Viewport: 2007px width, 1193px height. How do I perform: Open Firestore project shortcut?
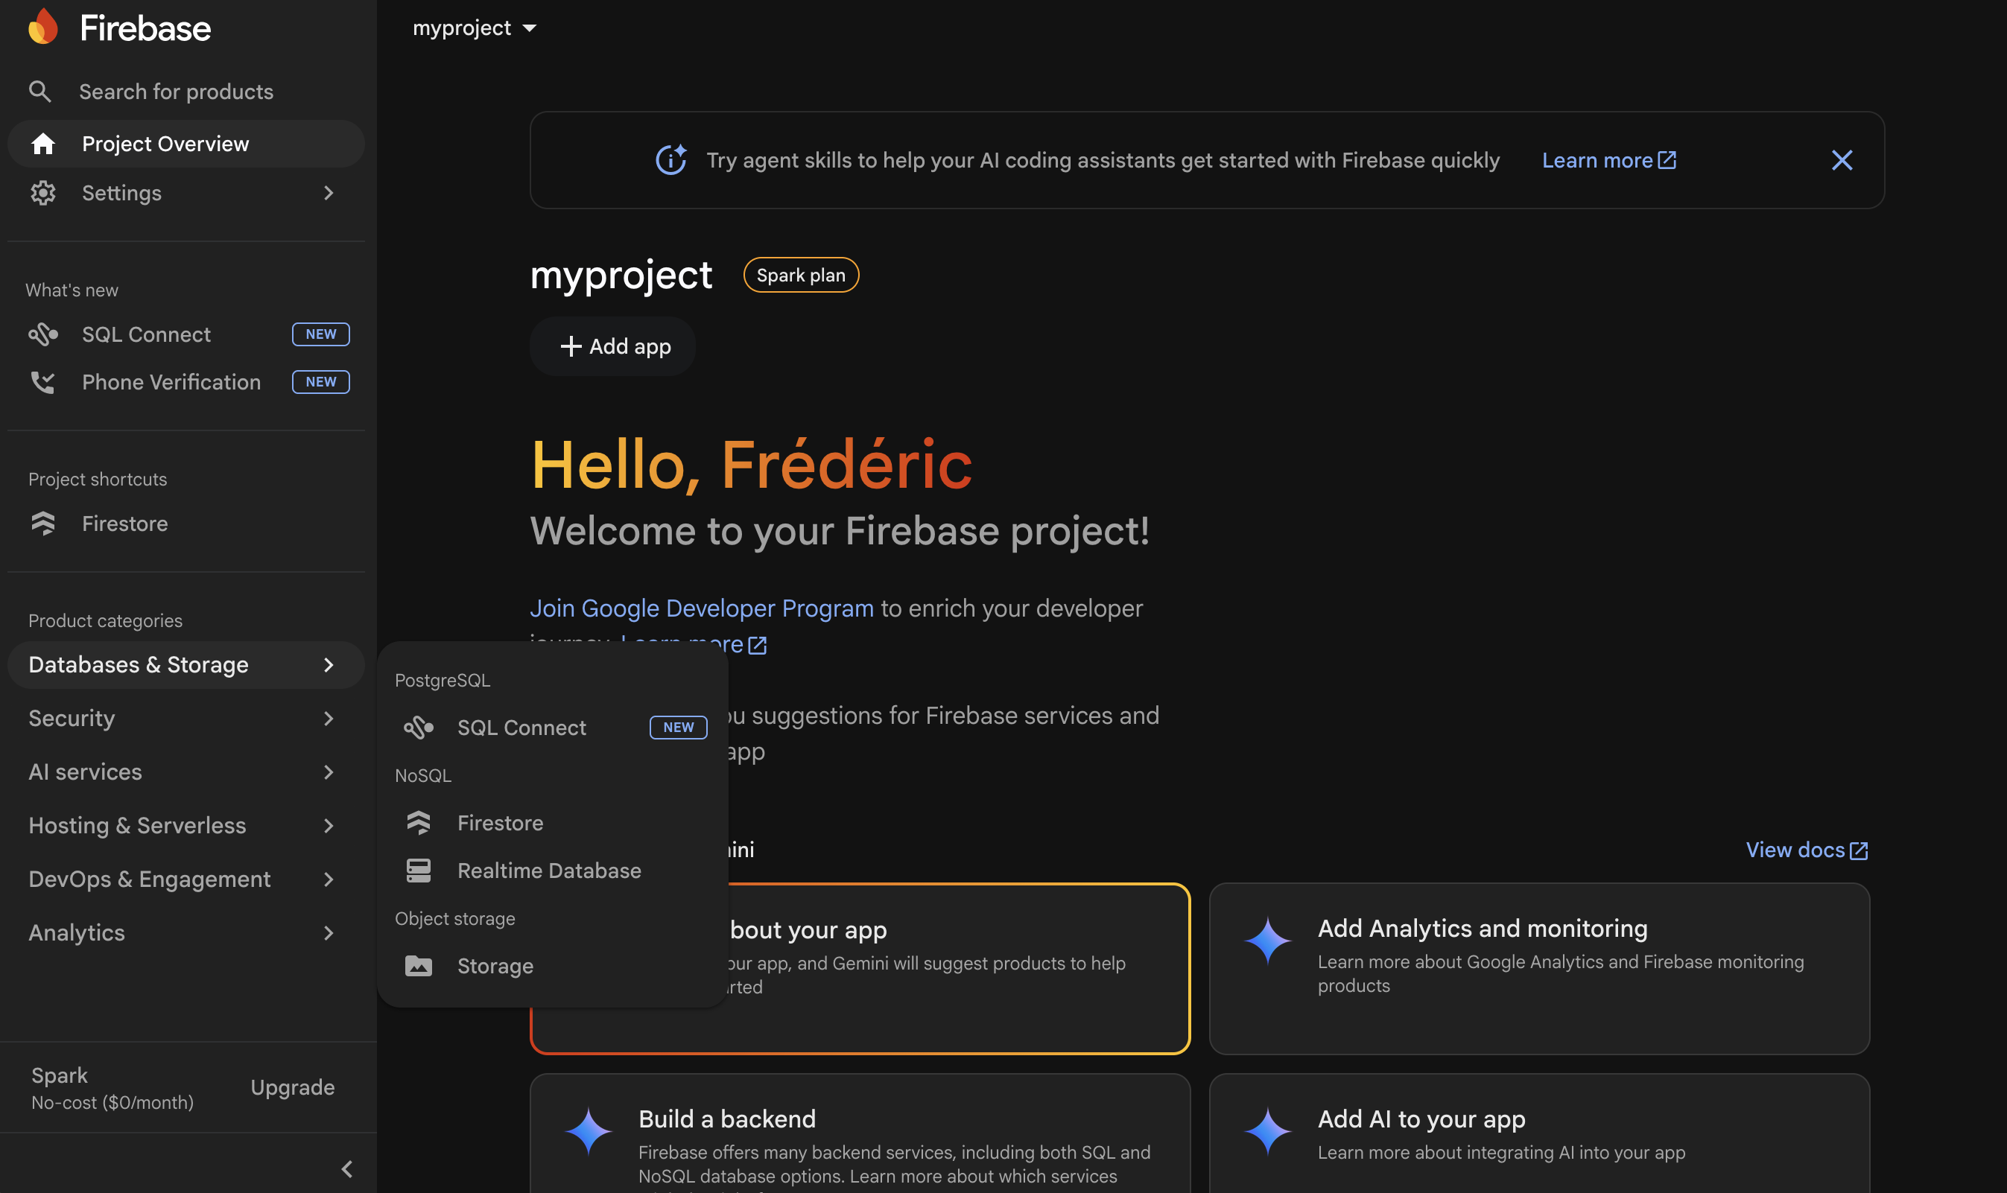coord(186,524)
